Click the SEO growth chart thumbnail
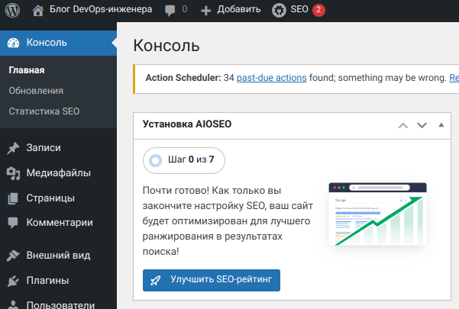Image resolution: width=459 pixels, height=309 pixels. point(377,214)
